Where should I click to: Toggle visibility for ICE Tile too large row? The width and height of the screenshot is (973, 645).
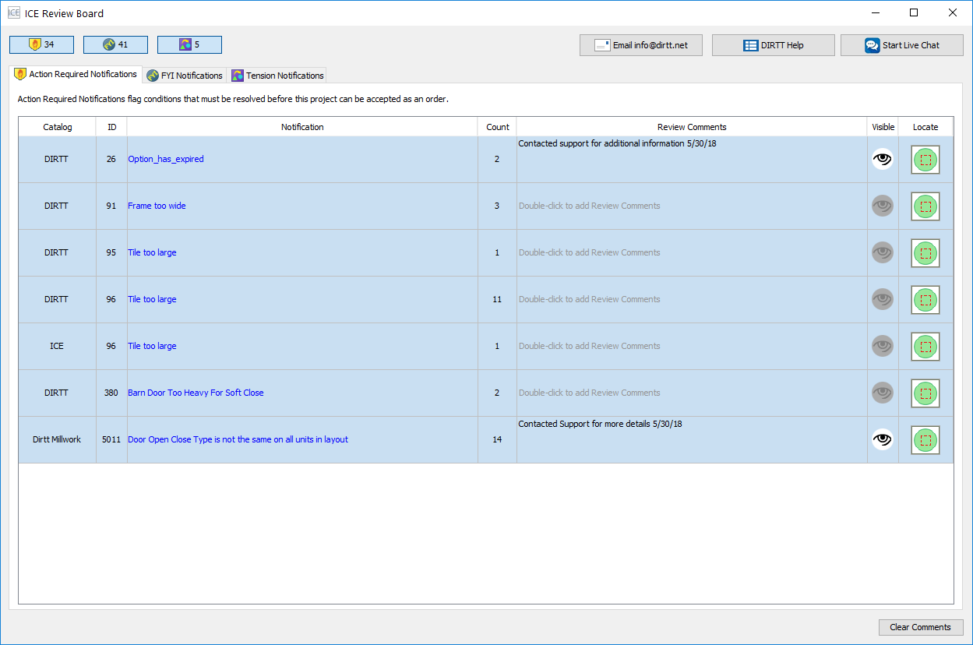[x=883, y=347]
